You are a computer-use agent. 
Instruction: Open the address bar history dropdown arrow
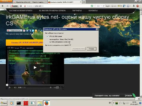[x=101, y=6]
